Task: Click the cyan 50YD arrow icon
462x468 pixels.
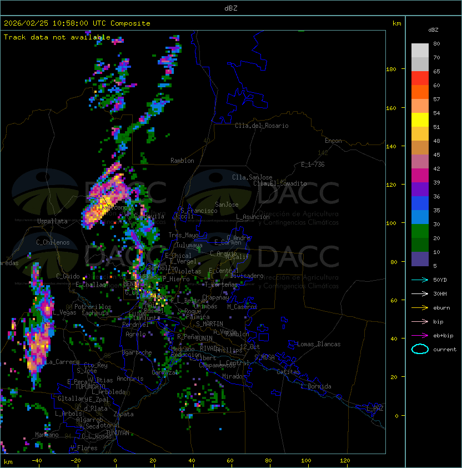Action: point(420,280)
